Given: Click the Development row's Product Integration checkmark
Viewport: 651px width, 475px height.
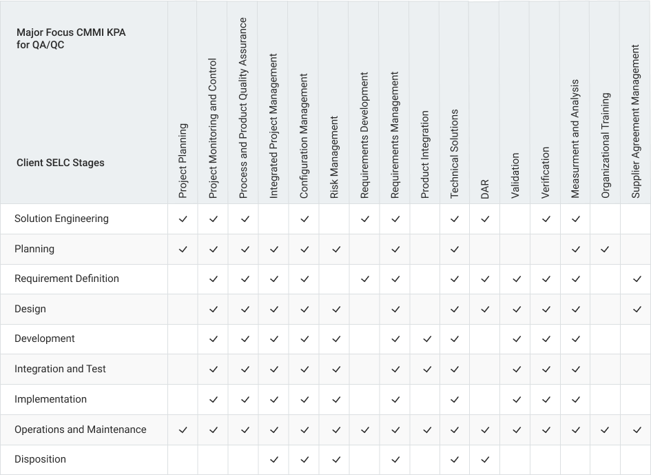Looking at the screenshot, I should click(x=425, y=339).
